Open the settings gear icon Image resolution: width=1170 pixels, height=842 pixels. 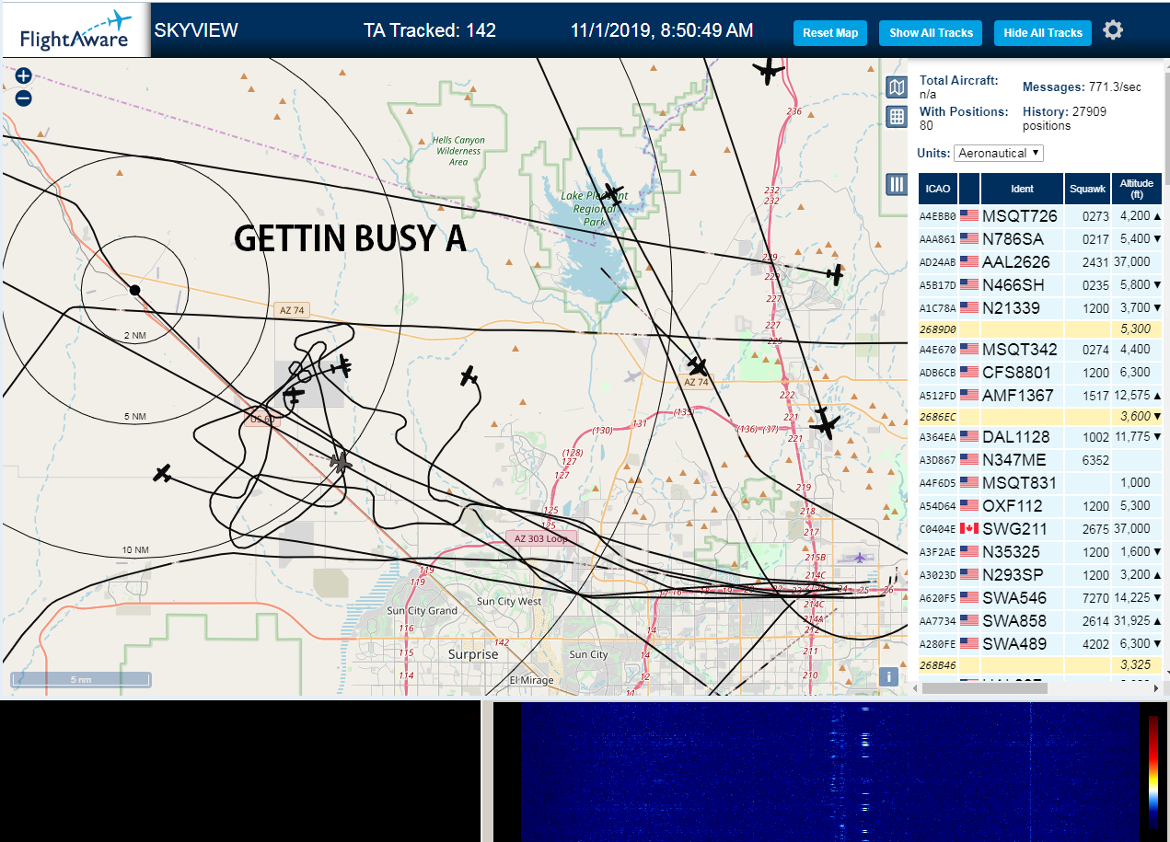pos(1113,30)
